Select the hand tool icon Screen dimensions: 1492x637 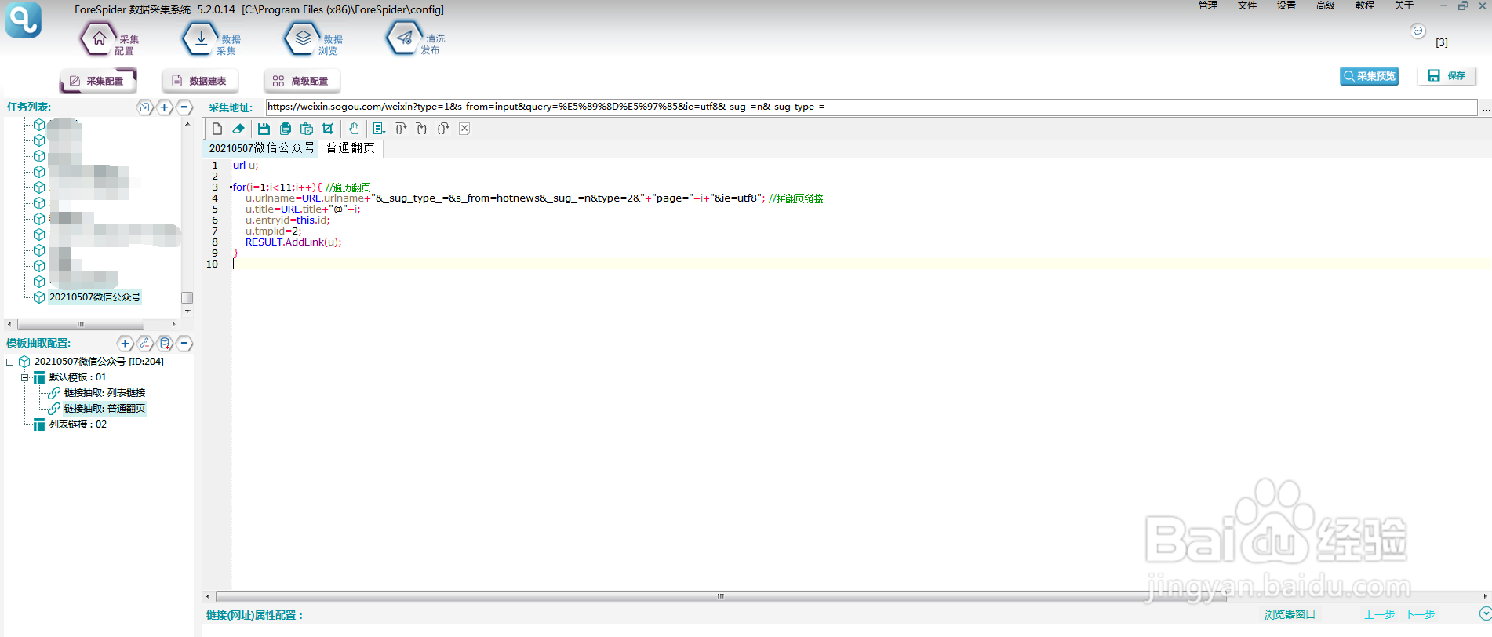pos(354,129)
